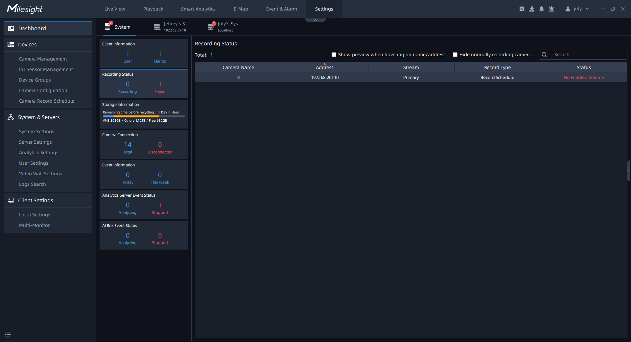631x342 pixels.
Task: Go to the Event & Alarm tab
Action: pos(281,9)
